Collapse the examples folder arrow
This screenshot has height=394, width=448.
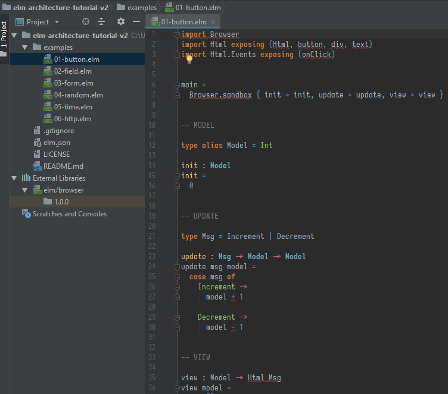25,48
